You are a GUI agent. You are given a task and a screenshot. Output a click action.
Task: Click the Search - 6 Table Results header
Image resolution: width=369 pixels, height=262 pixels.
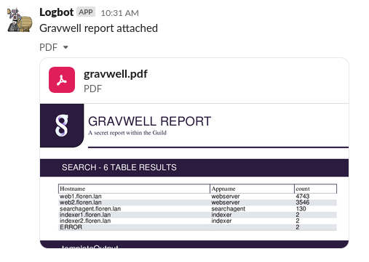[x=119, y=168]
